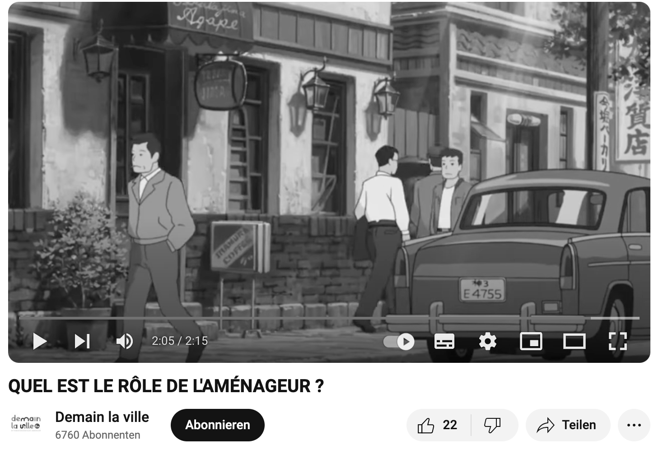Dislike the video with thumbs down
This screenshot has width=654, height=454.
tap(493, 425)
